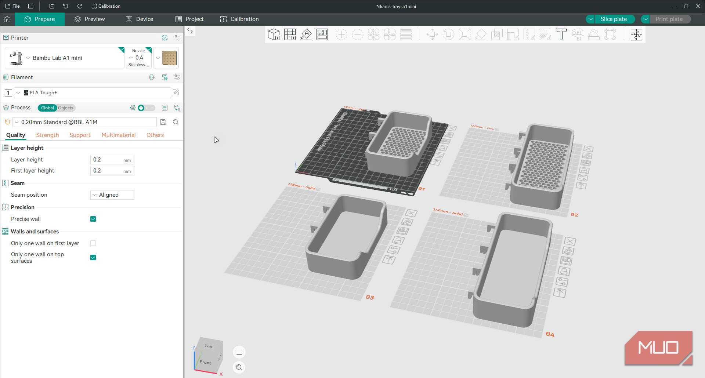Screen dimensions: 705x378
Task: Switch process scope to Global
Action: click(x=47, y=108)
